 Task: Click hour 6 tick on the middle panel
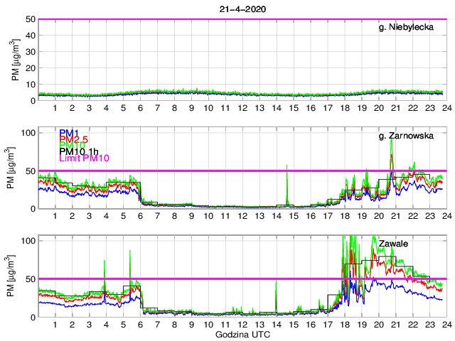tap(140, 216)
